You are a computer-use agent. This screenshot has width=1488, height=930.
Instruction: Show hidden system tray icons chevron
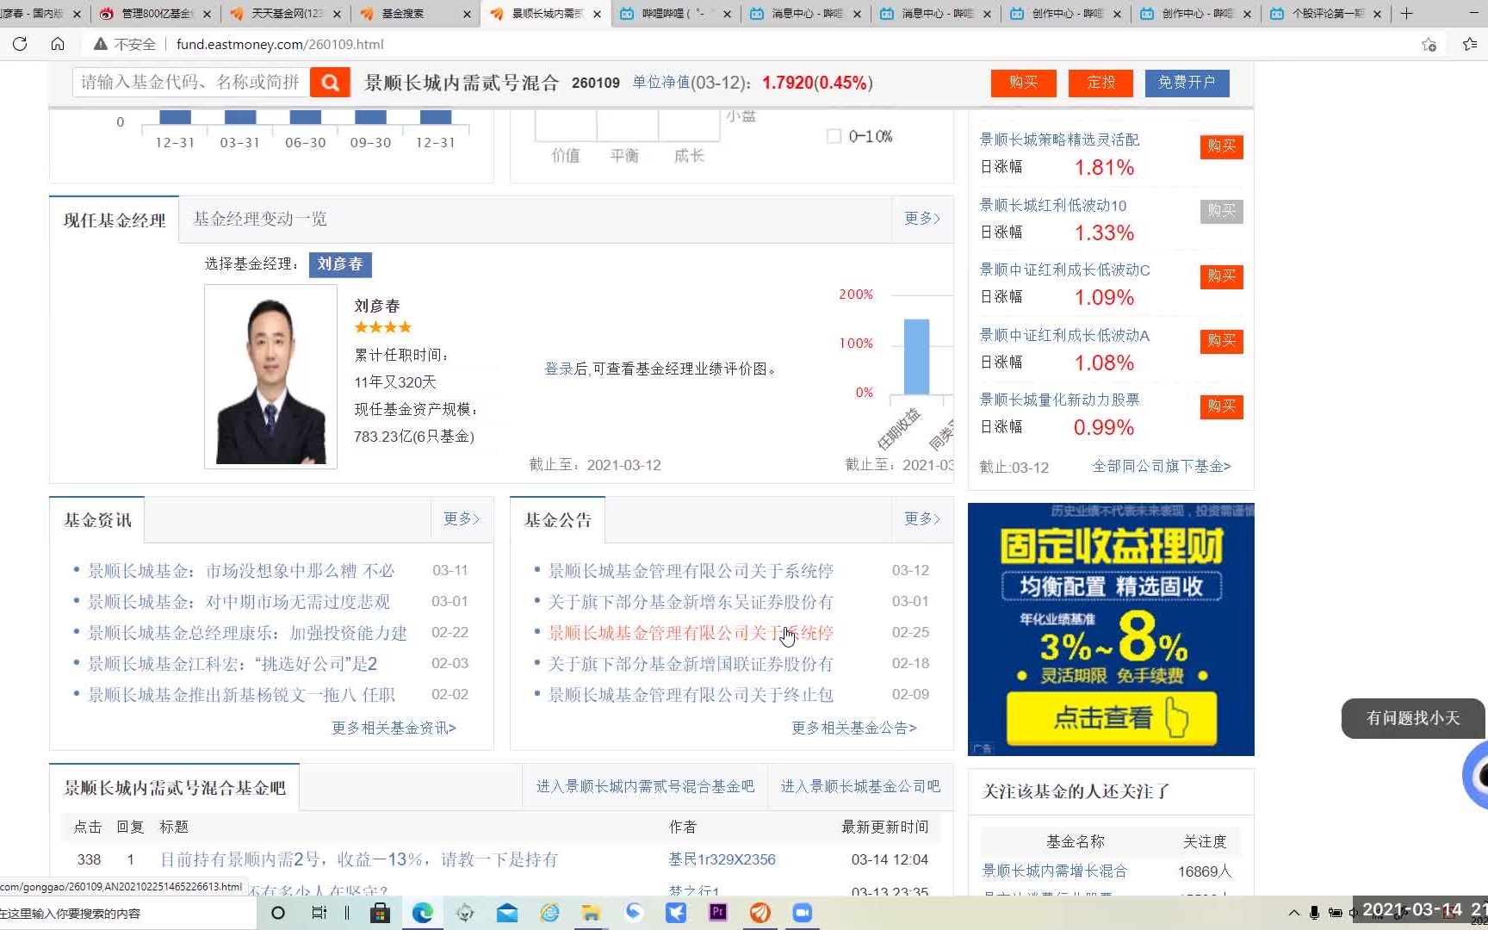[x=1293, y=913]
